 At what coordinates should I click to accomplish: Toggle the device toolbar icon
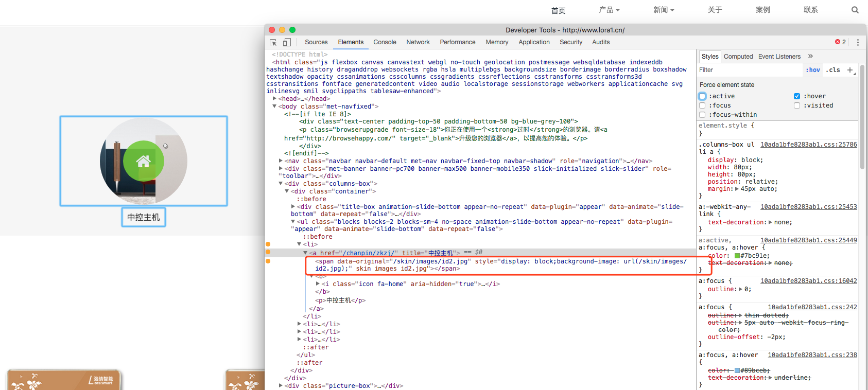287,42
